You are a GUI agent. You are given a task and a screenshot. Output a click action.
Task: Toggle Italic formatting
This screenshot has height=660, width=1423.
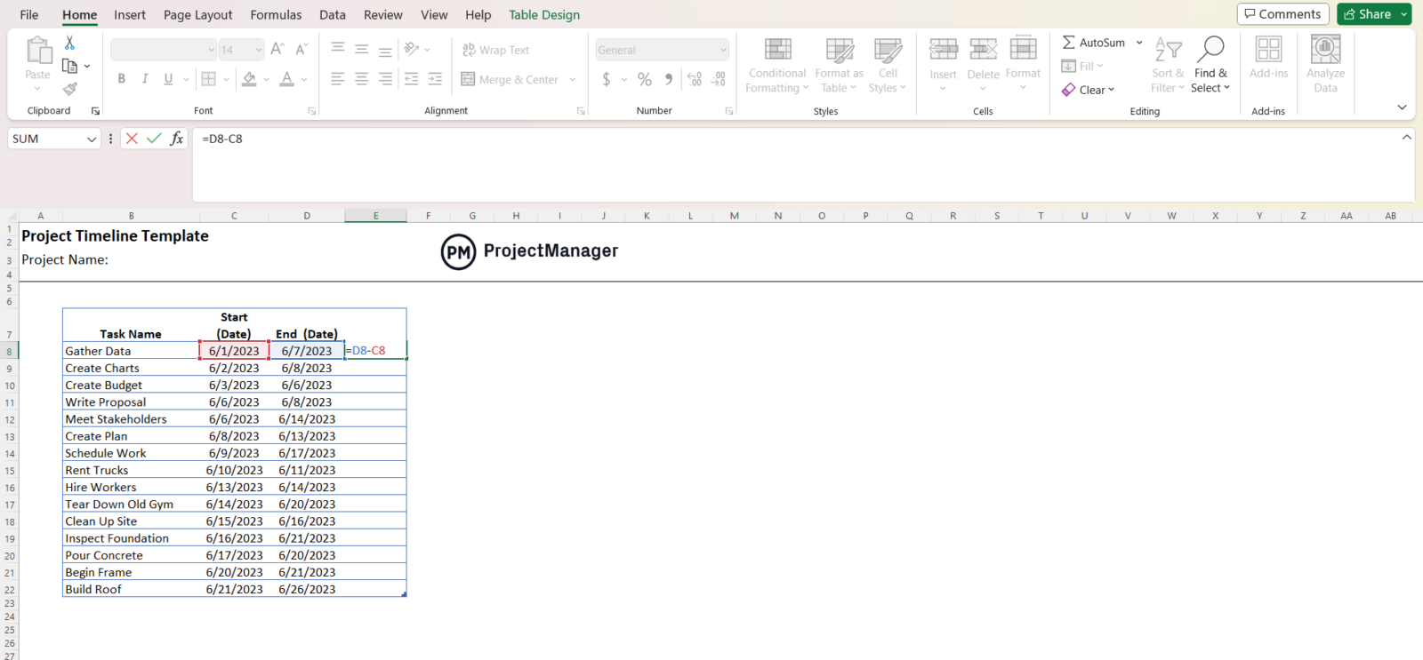tap(145, 79)
